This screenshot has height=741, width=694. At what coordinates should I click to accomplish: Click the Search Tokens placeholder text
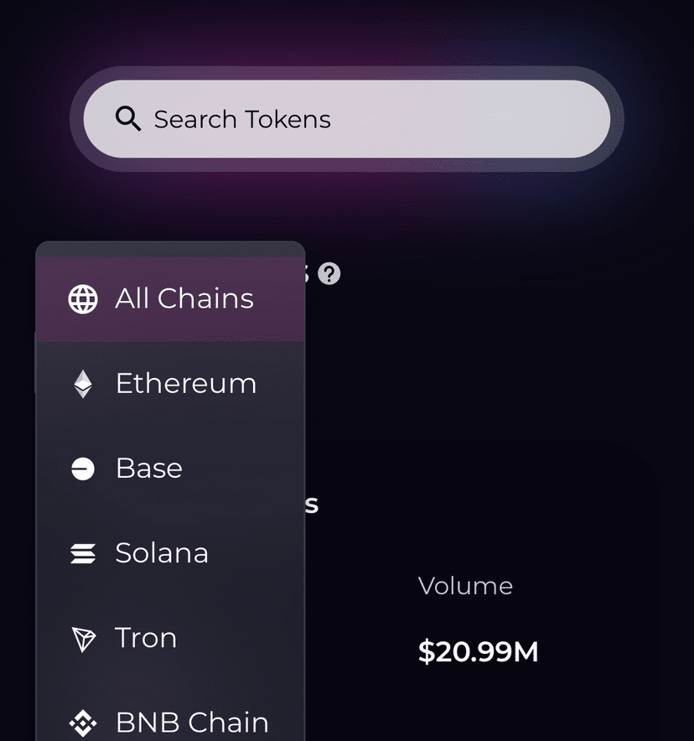coord(242,119)
